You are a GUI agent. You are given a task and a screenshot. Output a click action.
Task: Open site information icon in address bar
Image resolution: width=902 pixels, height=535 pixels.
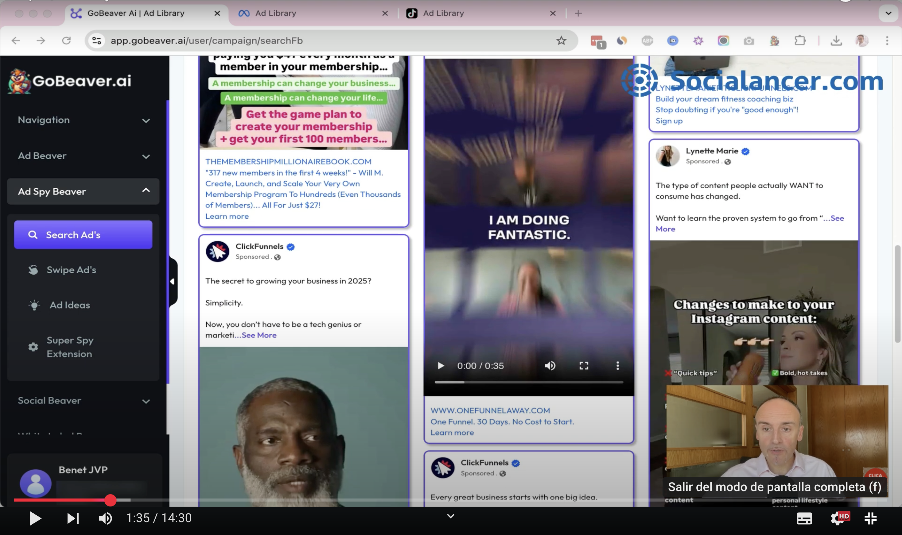(97, 41)
